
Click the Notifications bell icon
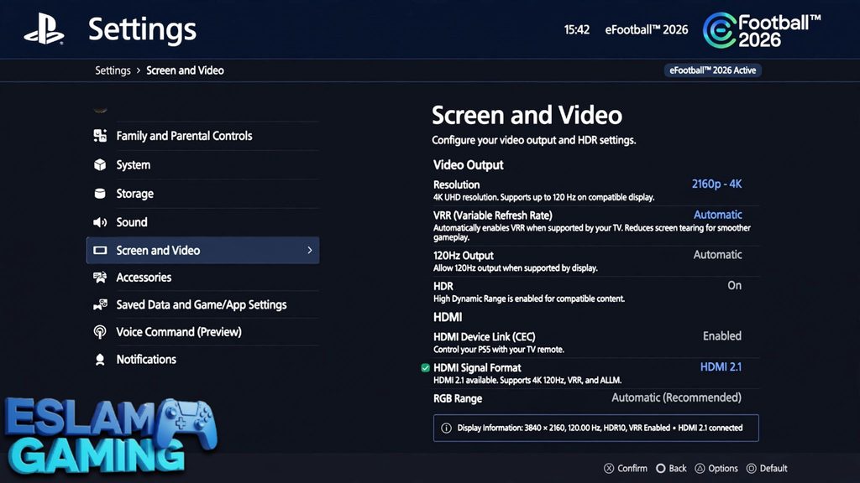pos(100,359)
